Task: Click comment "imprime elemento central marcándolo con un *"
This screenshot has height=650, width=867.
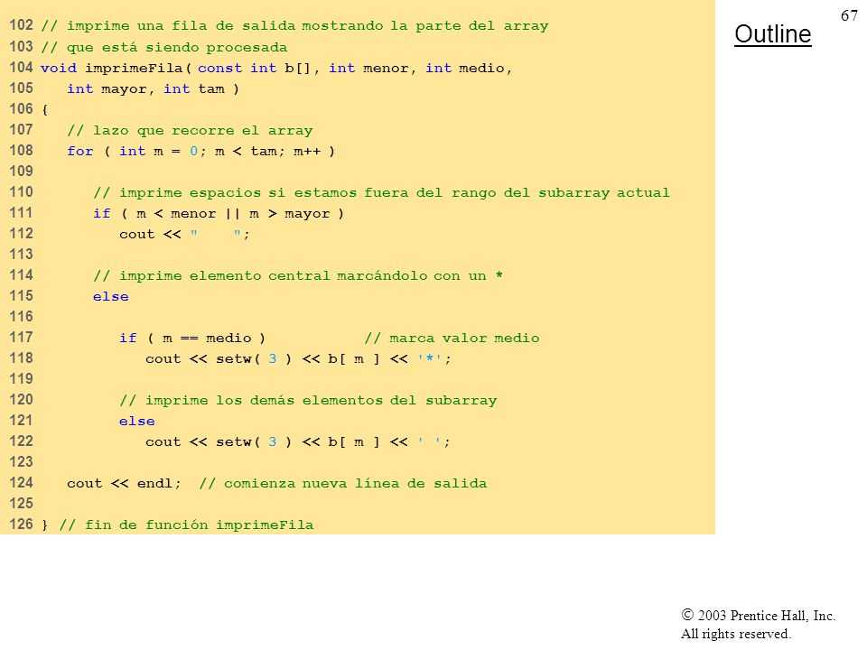Action: (311, 276)
